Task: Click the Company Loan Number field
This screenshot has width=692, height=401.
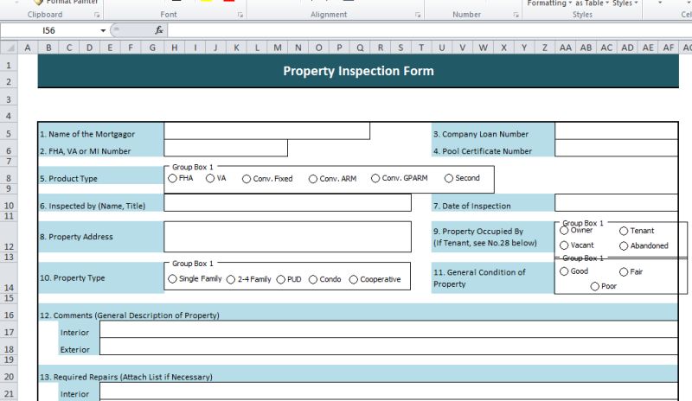Action: coord(616,131)
